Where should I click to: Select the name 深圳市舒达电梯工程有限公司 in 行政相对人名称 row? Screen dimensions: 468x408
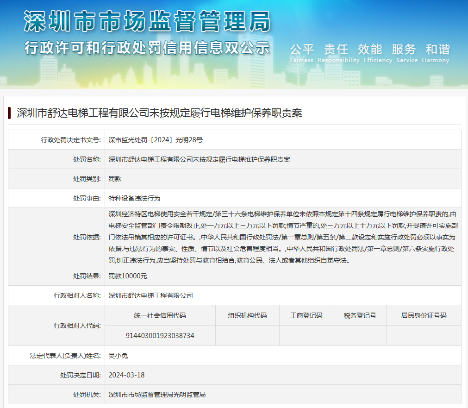(150, 295)
